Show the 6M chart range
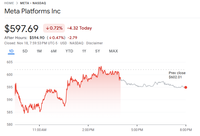 pos(53,51)
